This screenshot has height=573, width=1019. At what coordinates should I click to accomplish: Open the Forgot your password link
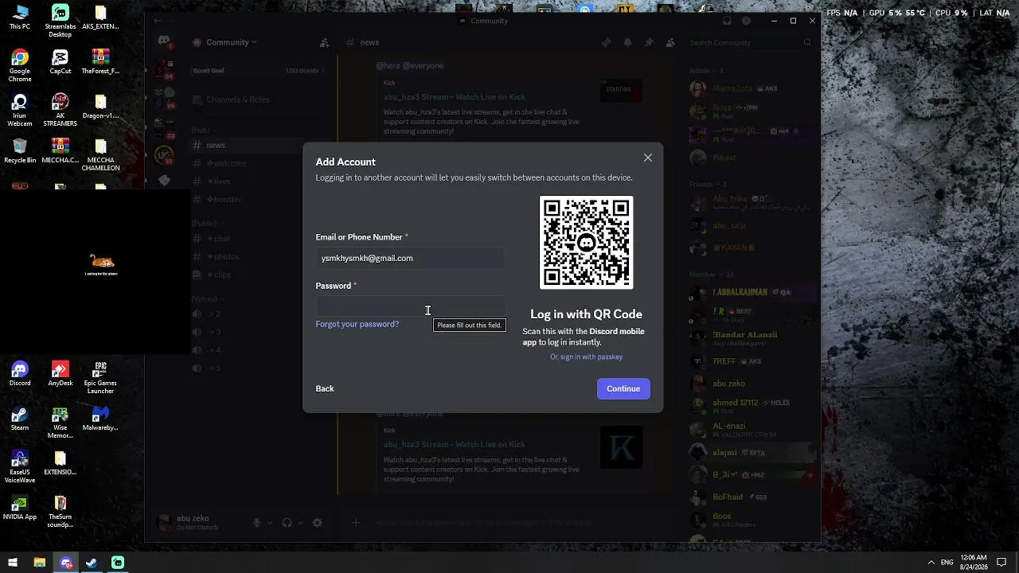tap(357, 324)
